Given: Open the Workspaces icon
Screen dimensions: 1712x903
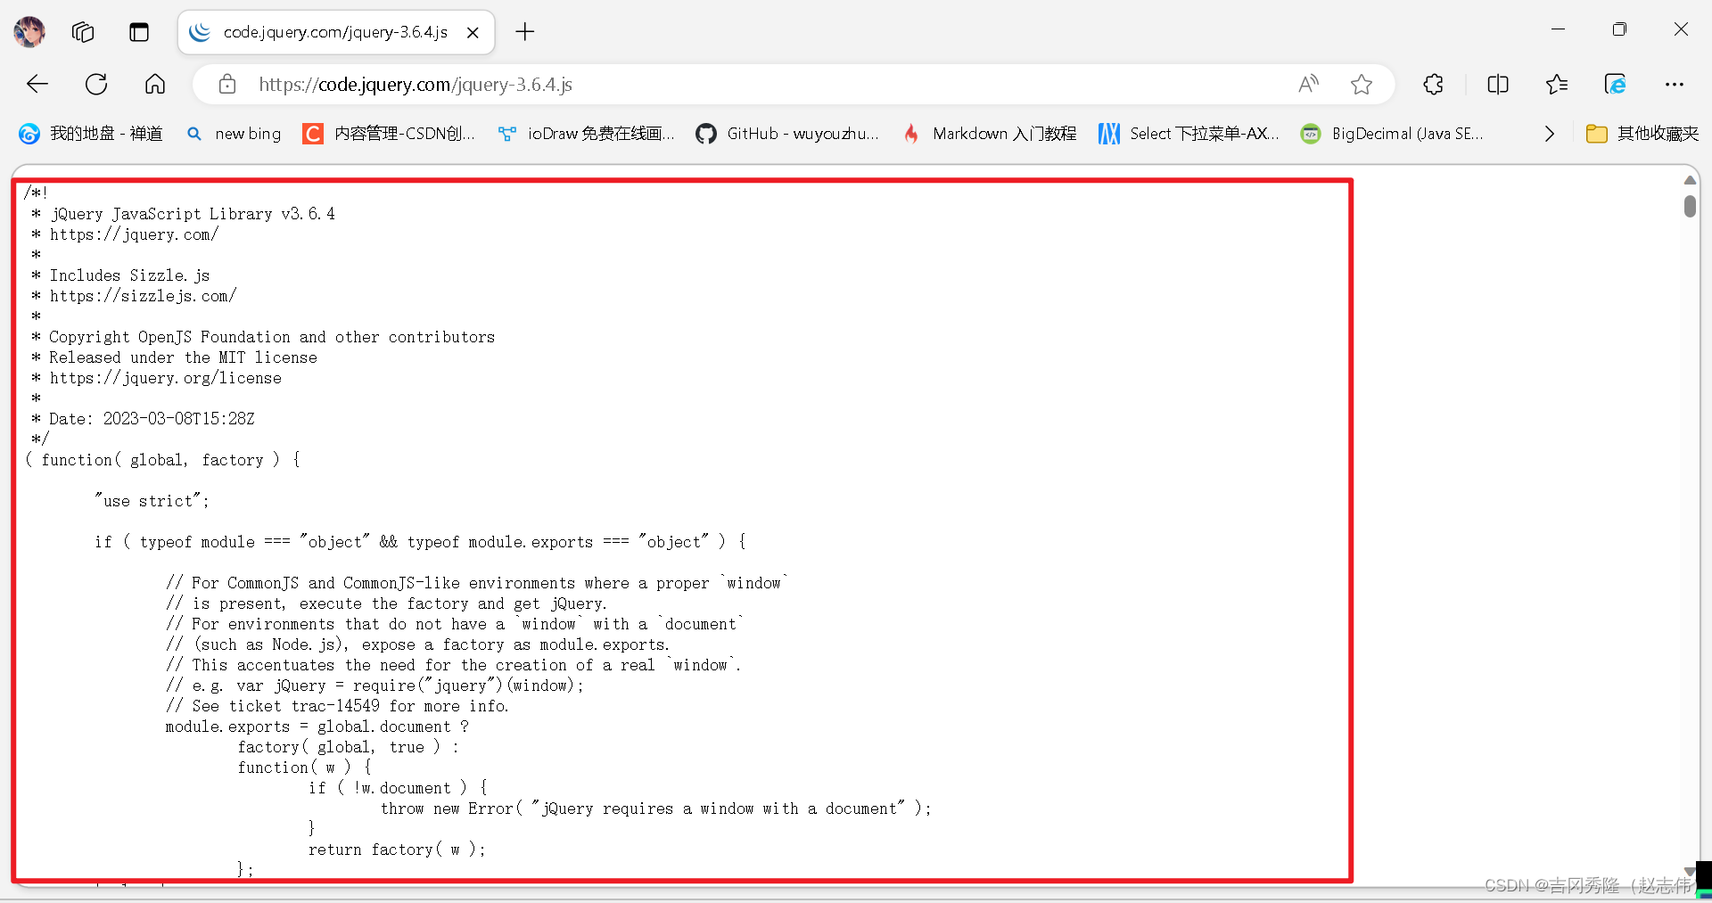Looking at the screenshot, I should click(83, 32).
